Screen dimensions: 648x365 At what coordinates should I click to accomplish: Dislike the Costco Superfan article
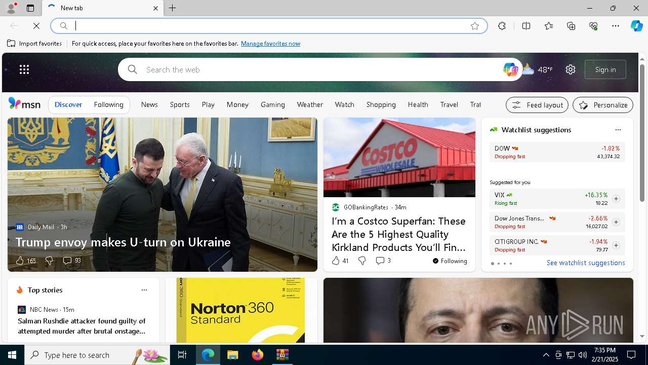click(362, 261)
